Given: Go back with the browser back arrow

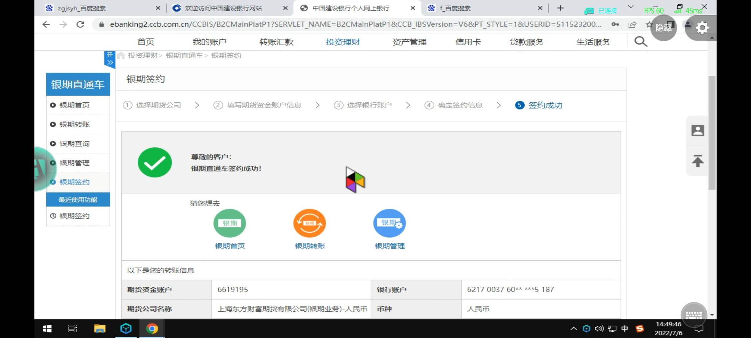Looking at the screenshot, I should tap(46, 24).
